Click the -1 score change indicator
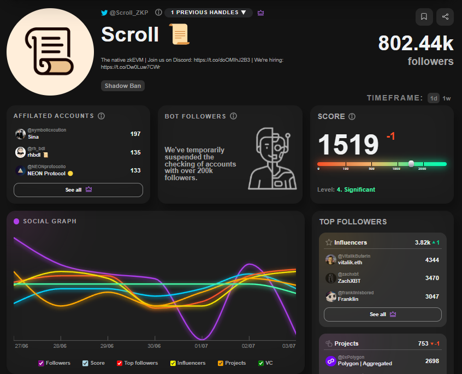The image size is (462, 374). tap(390, 136)
